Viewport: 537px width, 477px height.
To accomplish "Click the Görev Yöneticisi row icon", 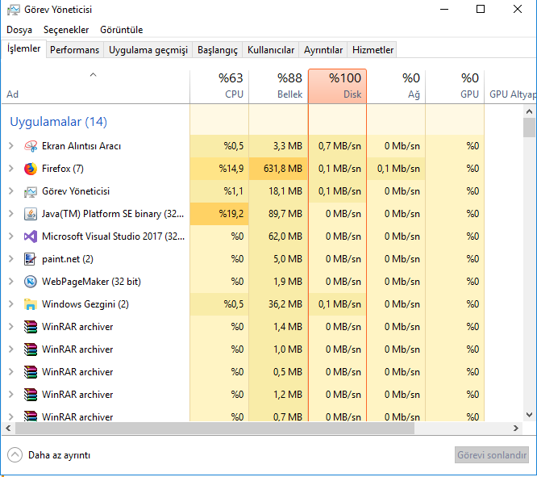I will coord(31,191).
